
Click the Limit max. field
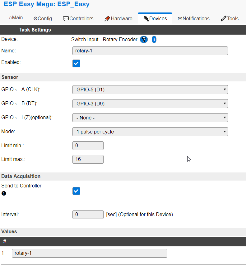click(x=88, y=159)
